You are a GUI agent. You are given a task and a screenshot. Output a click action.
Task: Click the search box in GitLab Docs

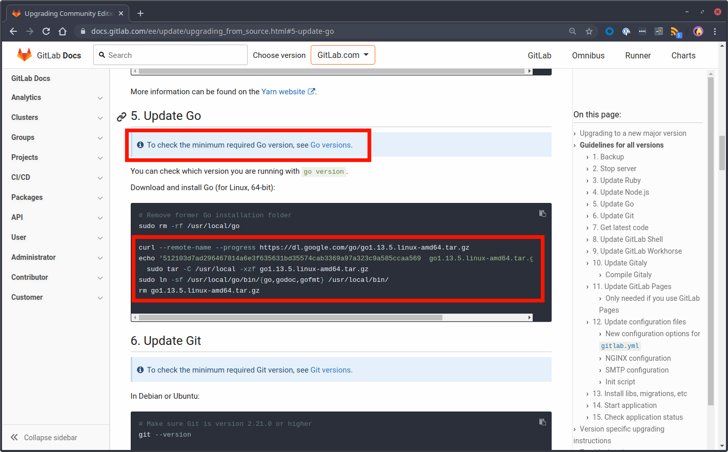click(170, 55)
